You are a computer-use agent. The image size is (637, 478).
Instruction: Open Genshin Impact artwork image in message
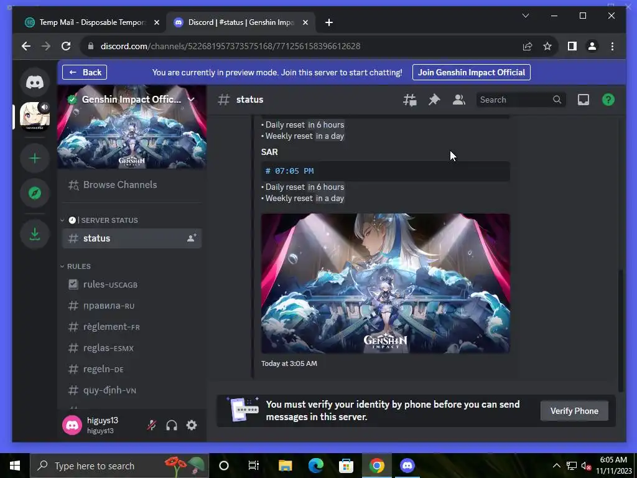(x=385, y=283)
